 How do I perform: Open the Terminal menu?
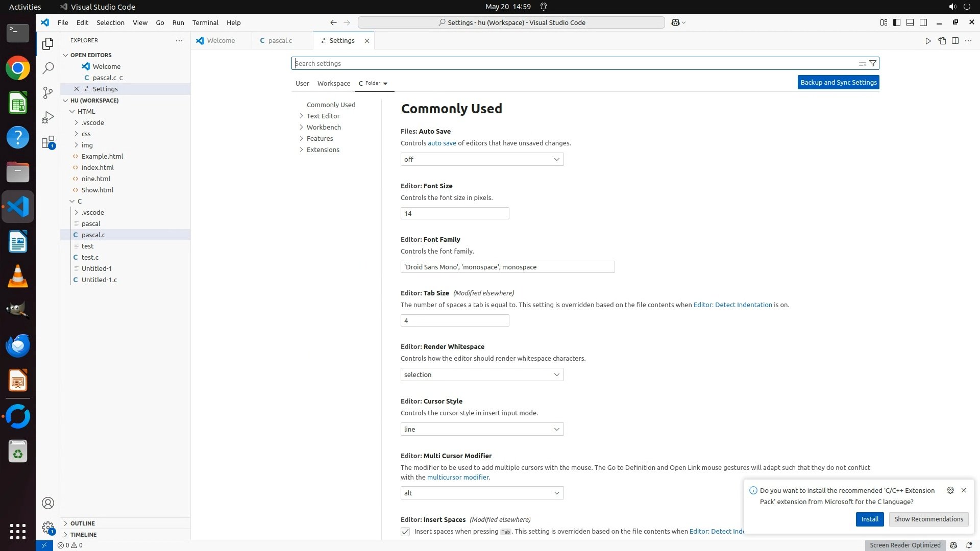[205, 22]
